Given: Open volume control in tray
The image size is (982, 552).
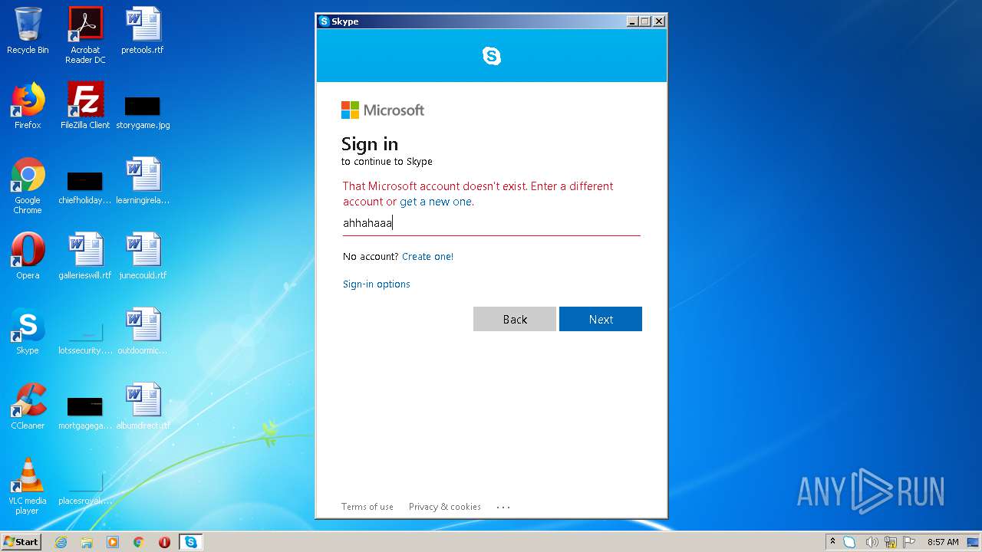Looking at the screenshot, I should pos(872,542).
